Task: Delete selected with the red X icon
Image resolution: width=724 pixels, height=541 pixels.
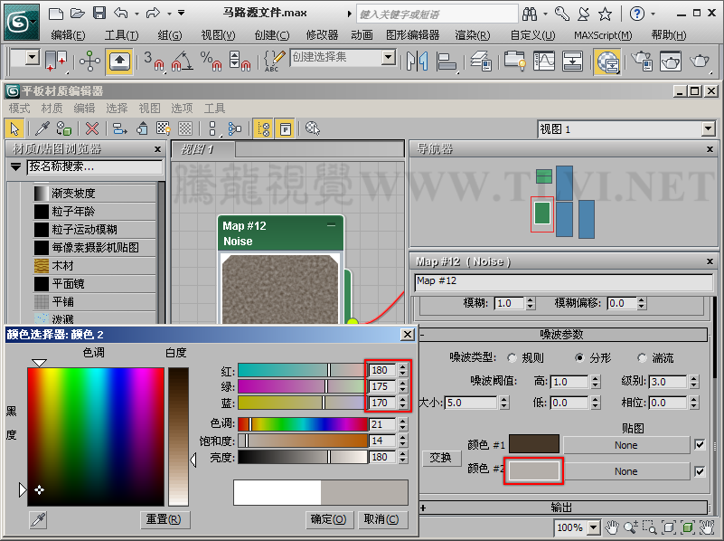Action: (x=92, y=128)
